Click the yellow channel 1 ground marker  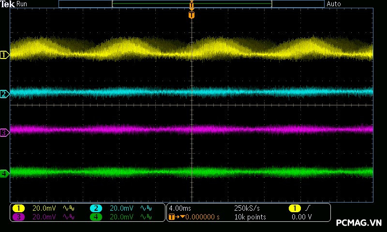(4, 55)
